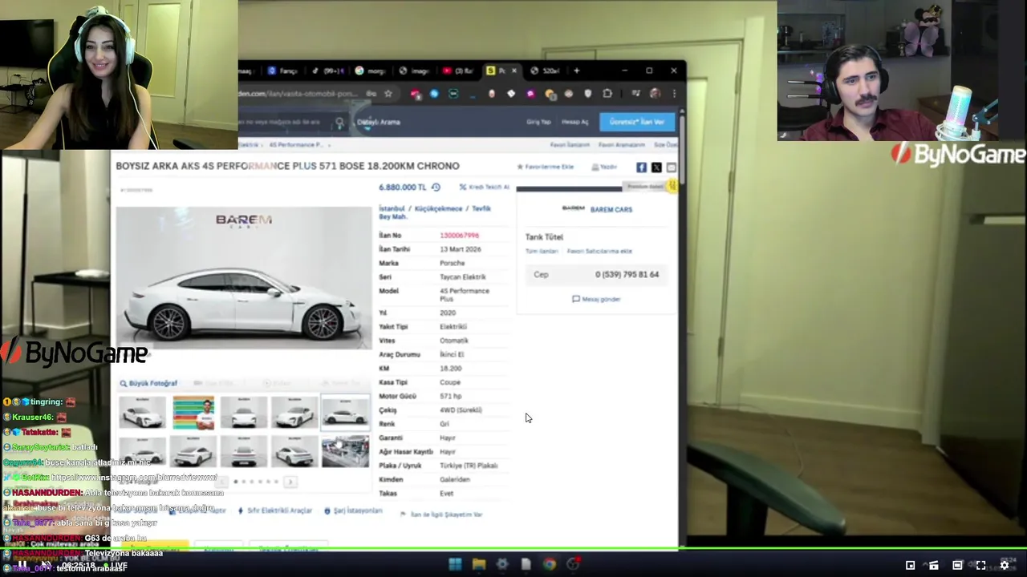Image resolution: width=1027 pixels, height=577 pixels.
Task: Open the price history clock icon
Action: click(436, 188)
